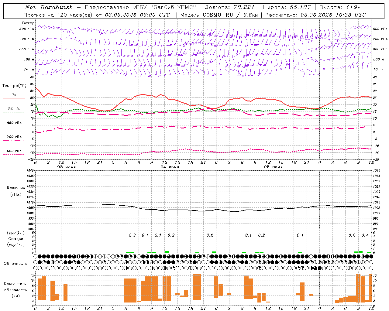Click the Давление pressure panel label
Viewport: 389px width, 311px height.
[16, 188]
